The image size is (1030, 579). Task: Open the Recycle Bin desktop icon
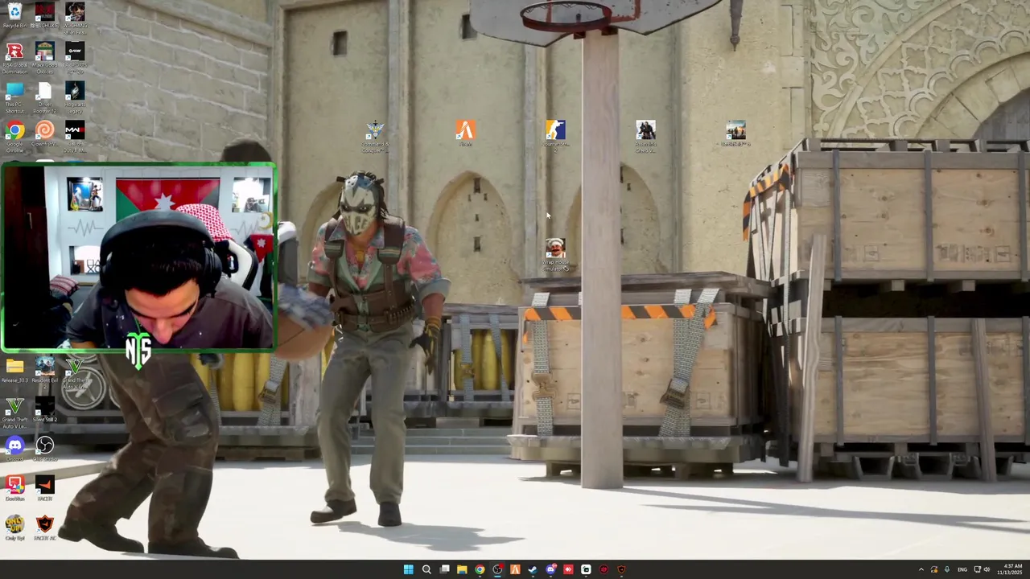pos(14,14)
